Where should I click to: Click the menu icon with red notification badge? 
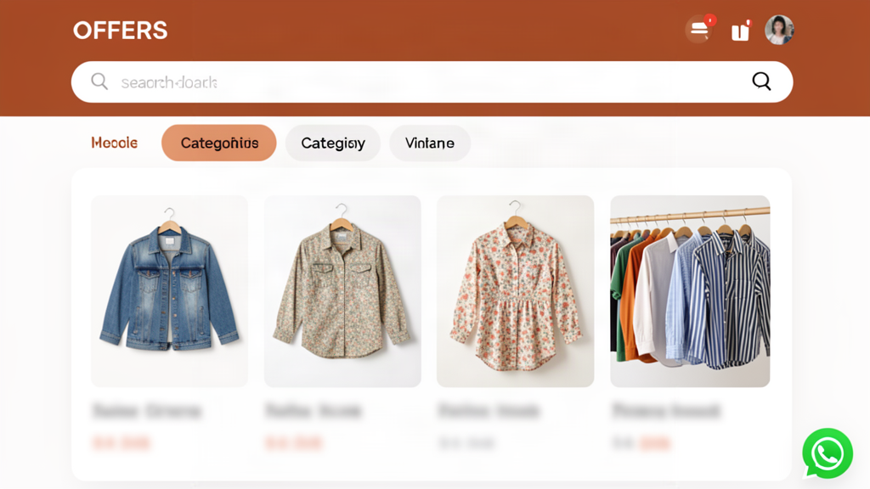[700, 29]
